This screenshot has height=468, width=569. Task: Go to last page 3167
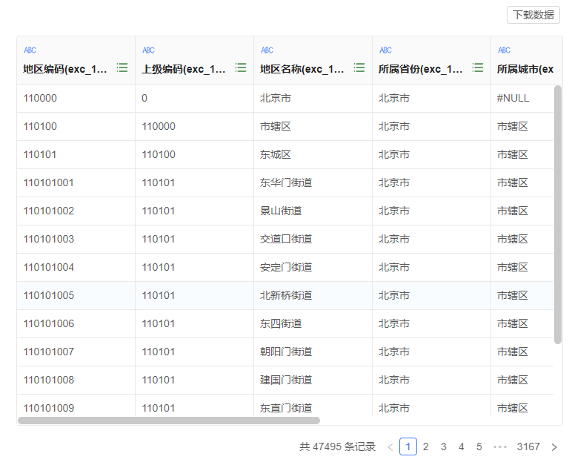pyautogui.click(x=528, y=446)
